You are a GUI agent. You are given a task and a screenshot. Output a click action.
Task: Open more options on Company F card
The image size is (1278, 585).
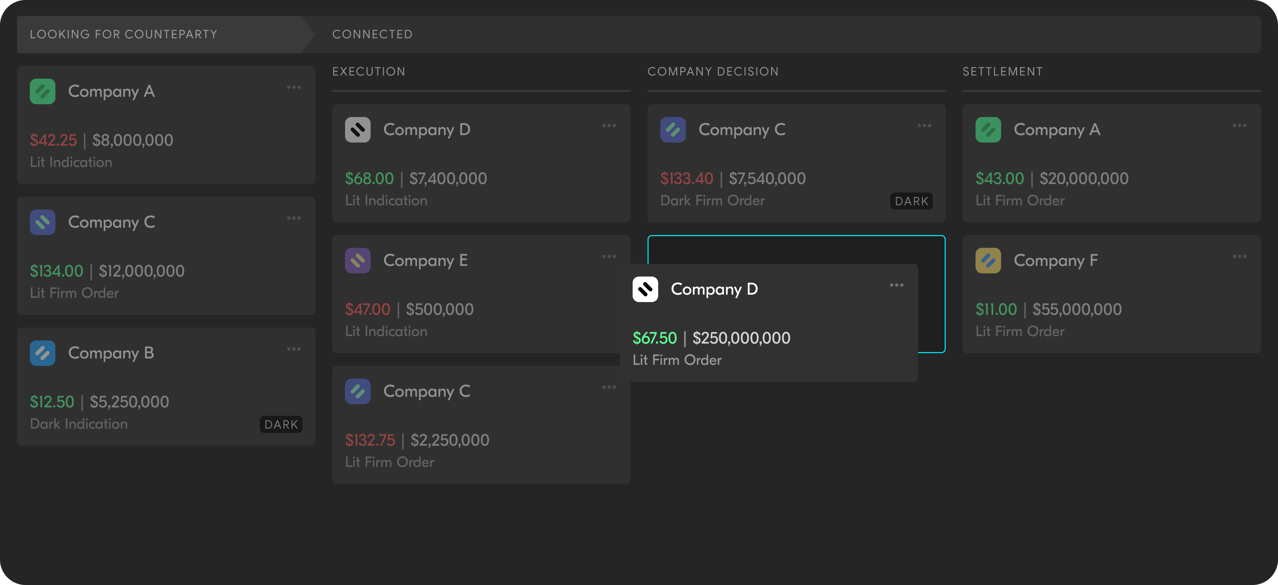click(x=1239, y=257)
